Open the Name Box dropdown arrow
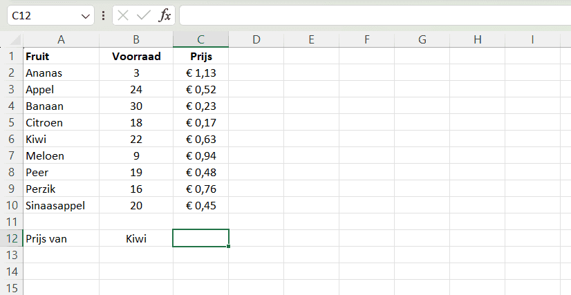The height and width of the screenshot is (295, 571). tap(85, 16)
